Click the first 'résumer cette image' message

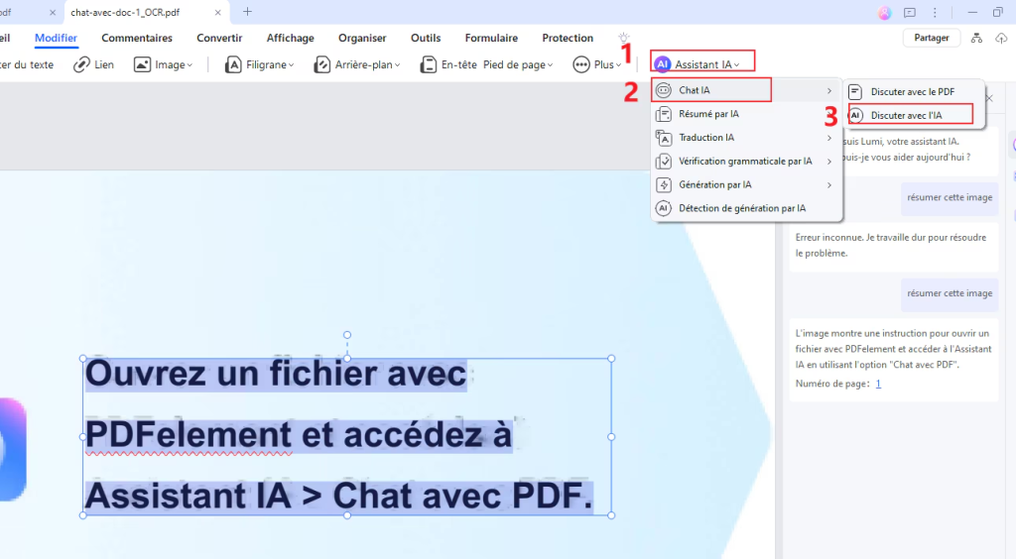950,198
